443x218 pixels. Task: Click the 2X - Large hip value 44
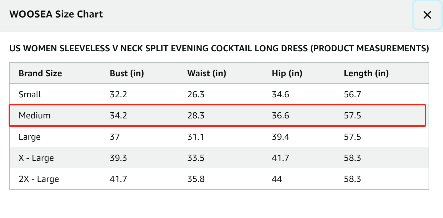[x=277, y=179]
